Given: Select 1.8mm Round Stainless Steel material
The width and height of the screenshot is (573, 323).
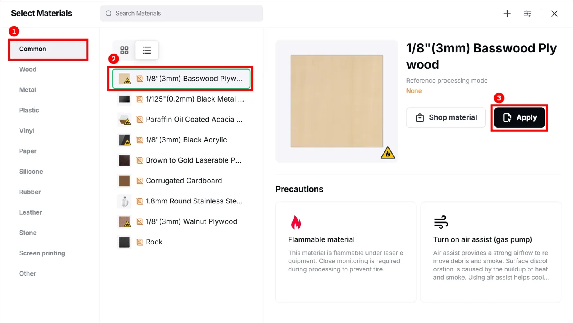Looking at the screenshot, I should click(181, 201).
